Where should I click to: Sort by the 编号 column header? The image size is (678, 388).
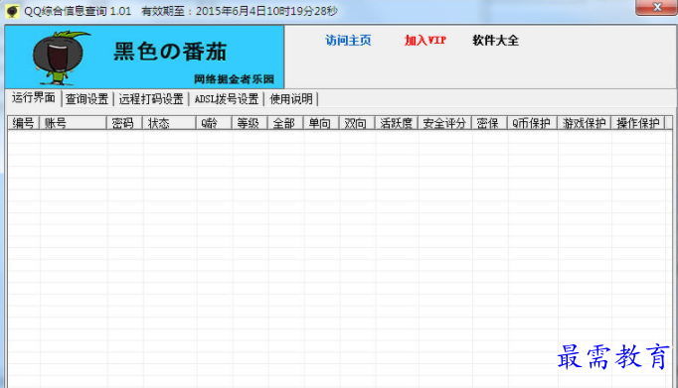23,123
